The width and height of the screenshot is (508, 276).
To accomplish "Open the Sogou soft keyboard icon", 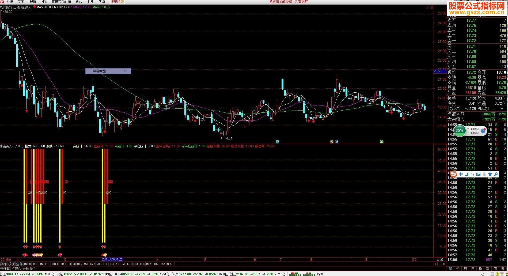I will 478,174.
